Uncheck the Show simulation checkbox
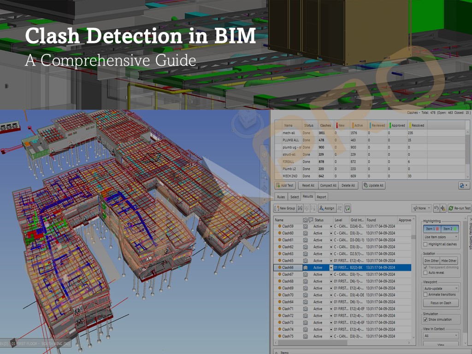Image resolution: width=472 pixels, height=354 pixels. (425, 319)
